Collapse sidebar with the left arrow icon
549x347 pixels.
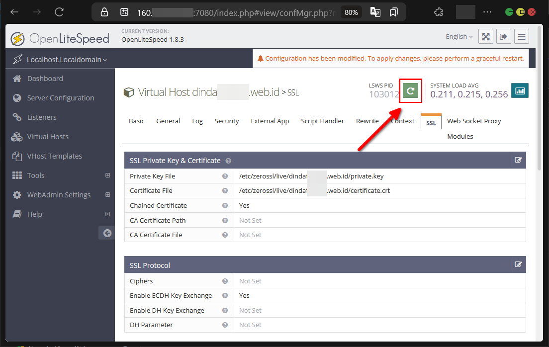pyautogui.click(x=107, y=233)
